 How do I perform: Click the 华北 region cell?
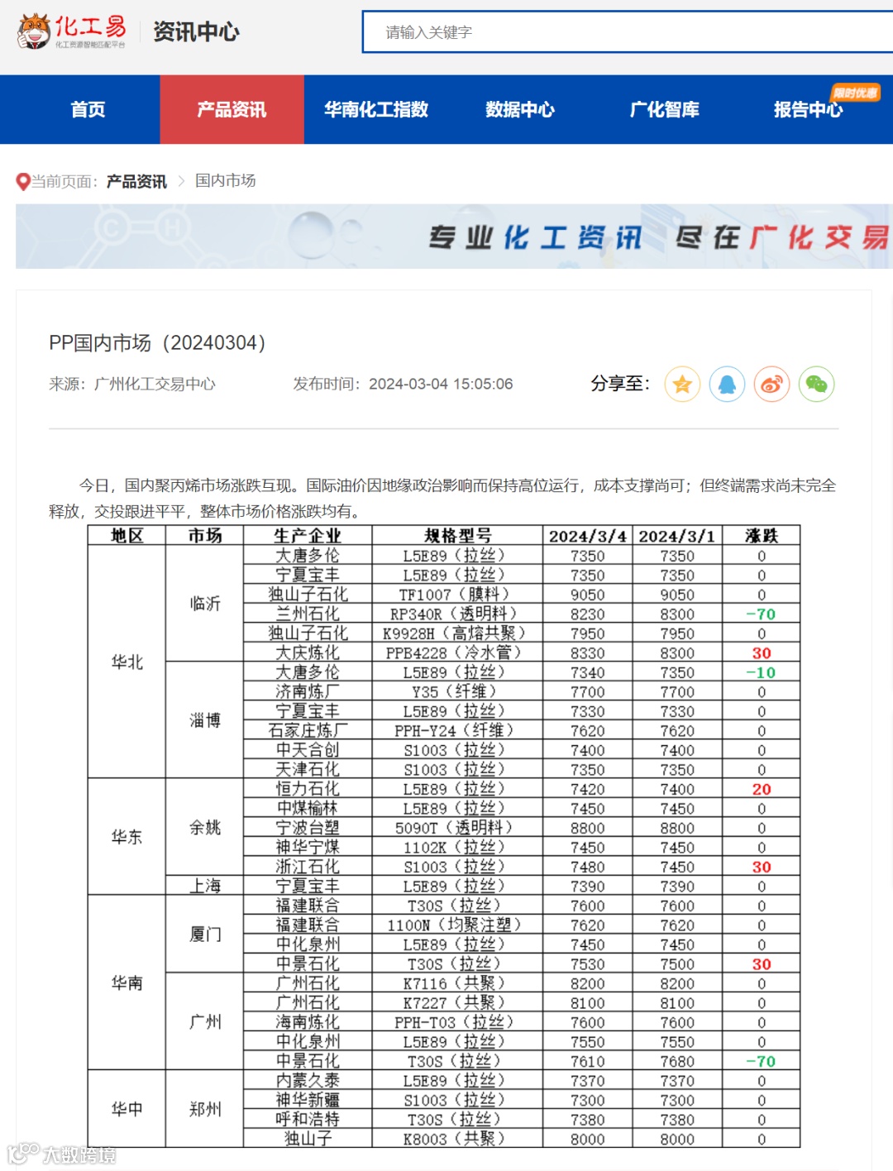tap(127, 662)
